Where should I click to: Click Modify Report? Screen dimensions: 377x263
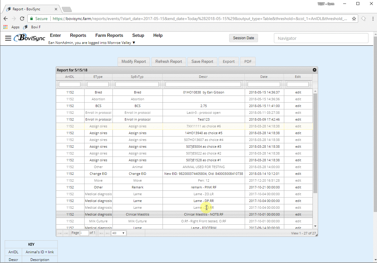[134, 62]
